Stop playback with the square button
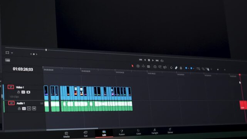This screenshot has width=247, height=139. 149,60
